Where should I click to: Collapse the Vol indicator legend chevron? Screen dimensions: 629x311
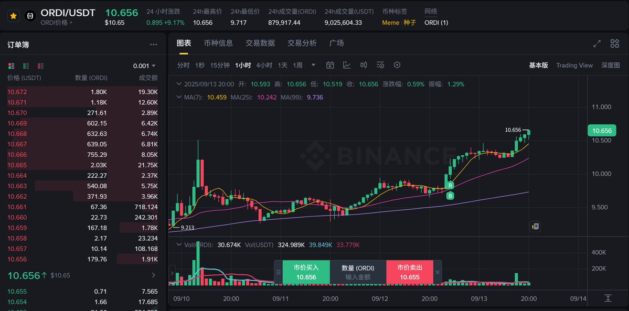coord(179,244)
